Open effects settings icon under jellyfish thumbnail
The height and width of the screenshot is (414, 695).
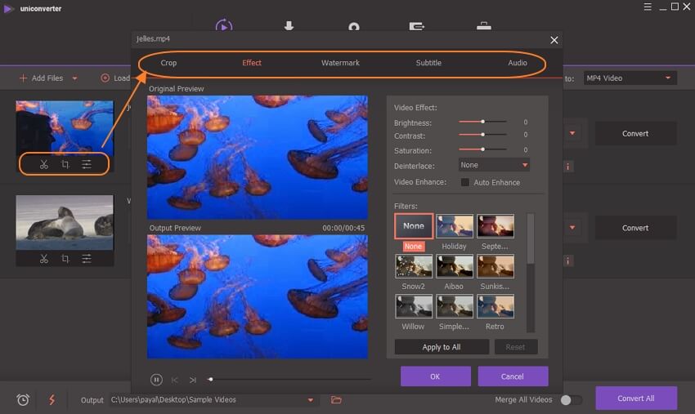87,165
